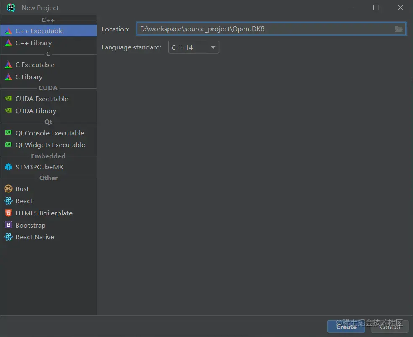413x337 pixels.
Task: Open the Language standard C++14 dropdown
Action: (193, 47)
